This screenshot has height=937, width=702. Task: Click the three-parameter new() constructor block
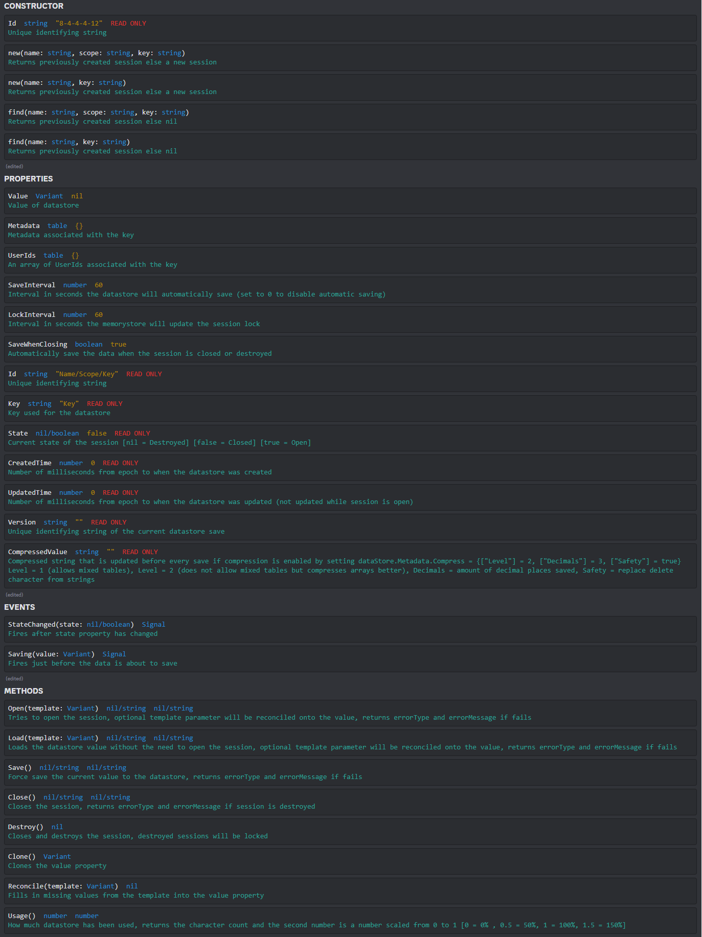(350, 58)
